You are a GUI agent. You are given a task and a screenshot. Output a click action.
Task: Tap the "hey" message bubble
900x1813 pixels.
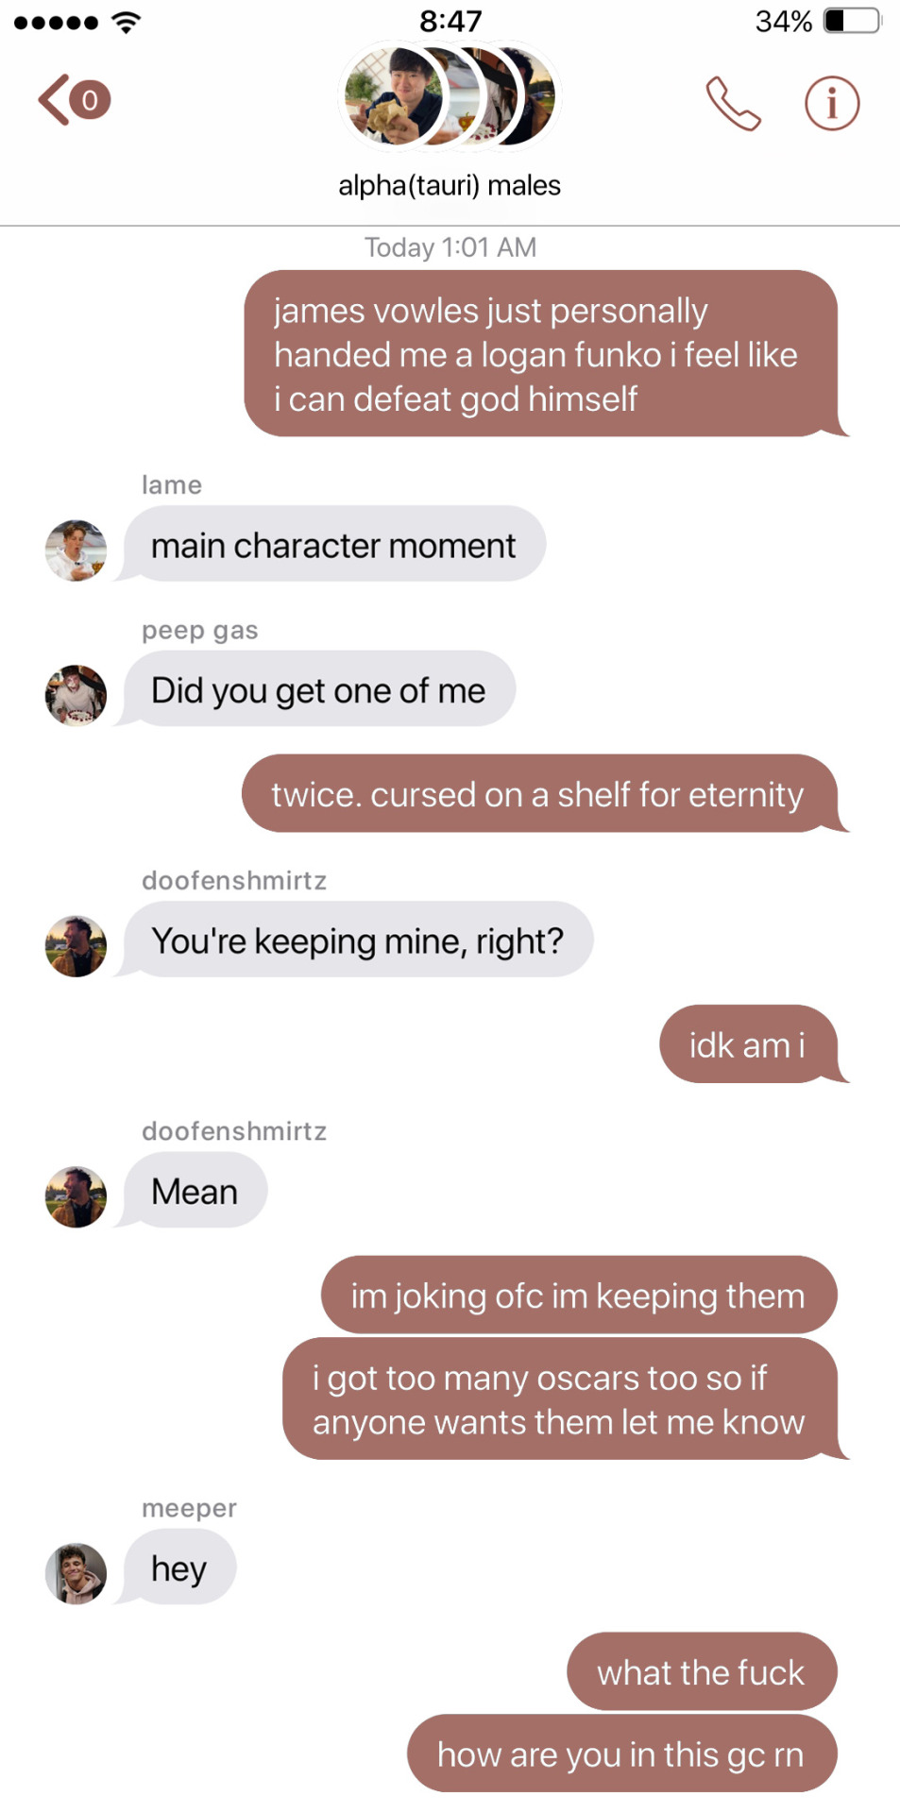(x=179, y=1567)
